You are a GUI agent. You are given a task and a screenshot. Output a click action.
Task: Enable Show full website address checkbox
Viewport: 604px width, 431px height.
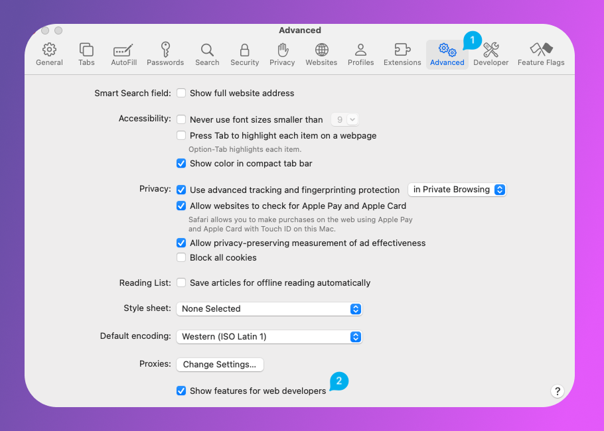(x=181, y=93)
